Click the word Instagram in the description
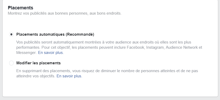 point(155,47)
